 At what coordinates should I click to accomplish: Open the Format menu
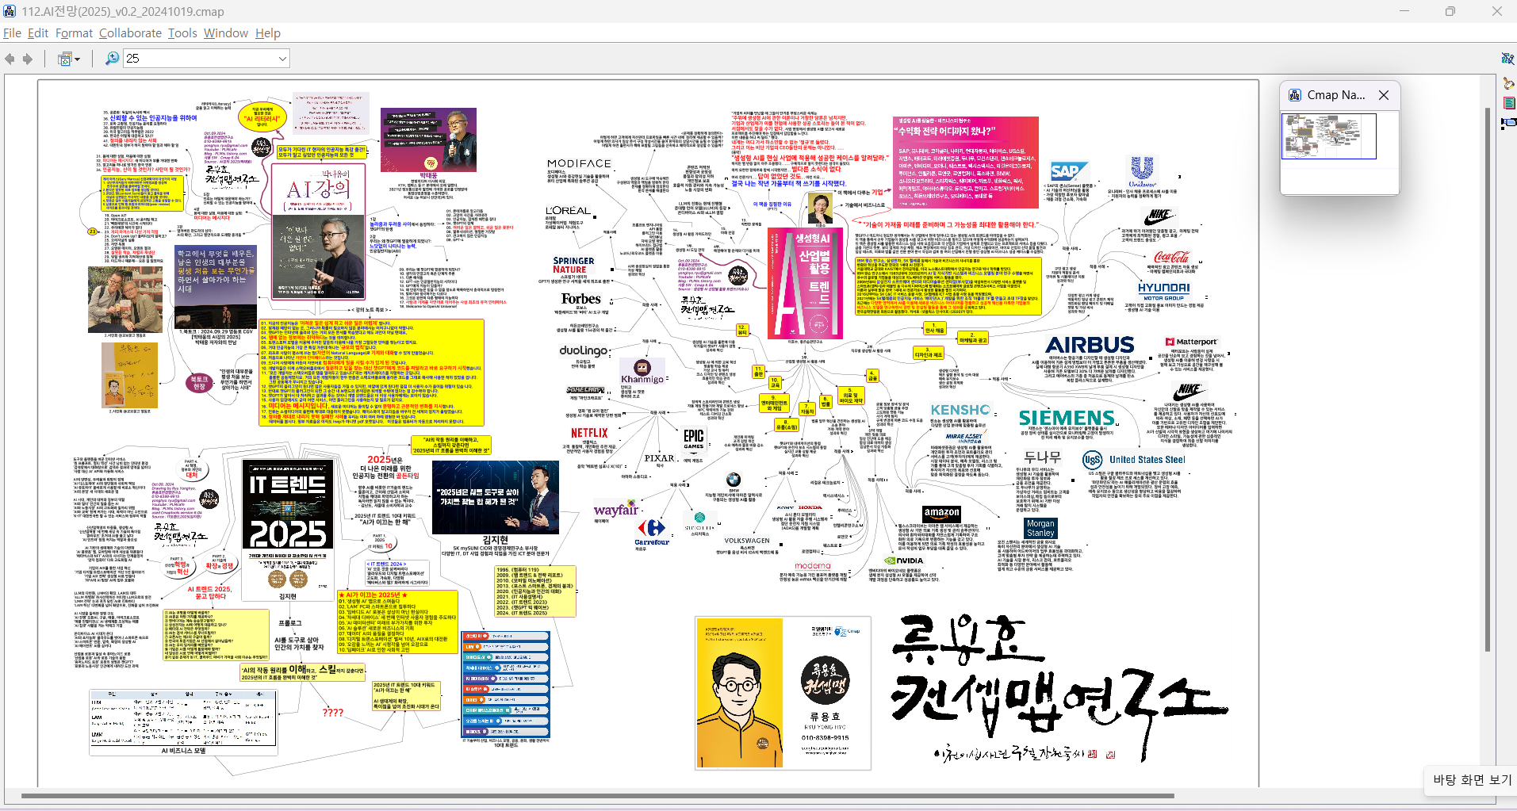(x=74, y=33)
